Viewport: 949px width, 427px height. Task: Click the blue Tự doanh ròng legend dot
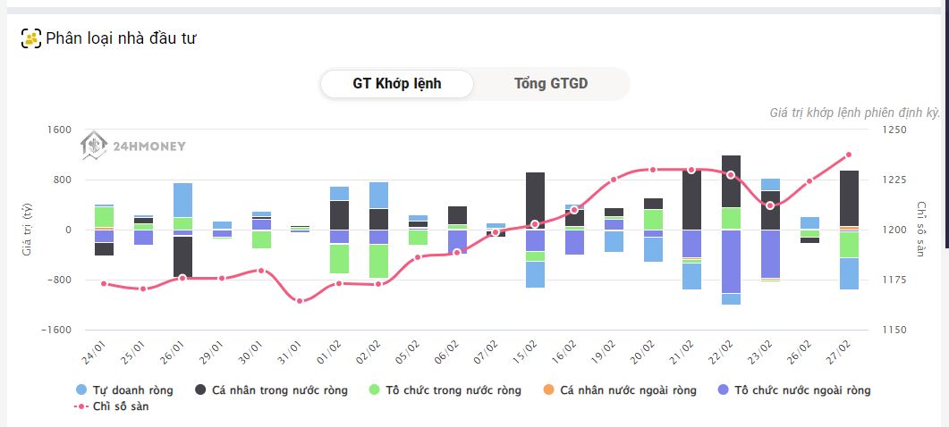[82, 390]
